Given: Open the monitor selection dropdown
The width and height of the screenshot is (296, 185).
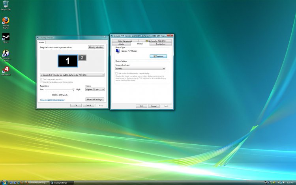Looking at the screenshot, I should click(72, 75).
